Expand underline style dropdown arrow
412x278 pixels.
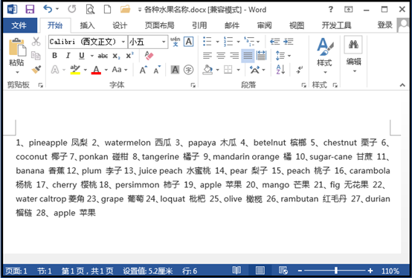coord(92,56)
